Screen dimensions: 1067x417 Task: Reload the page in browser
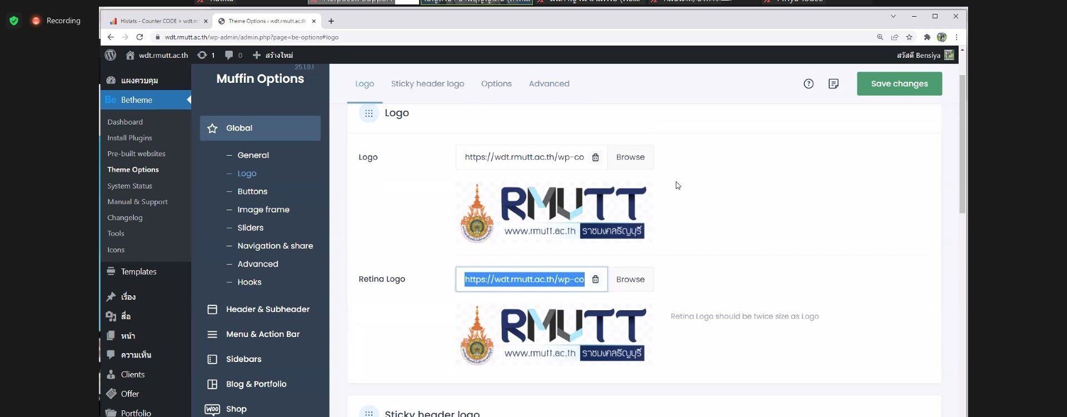click(x=139, y=37)
